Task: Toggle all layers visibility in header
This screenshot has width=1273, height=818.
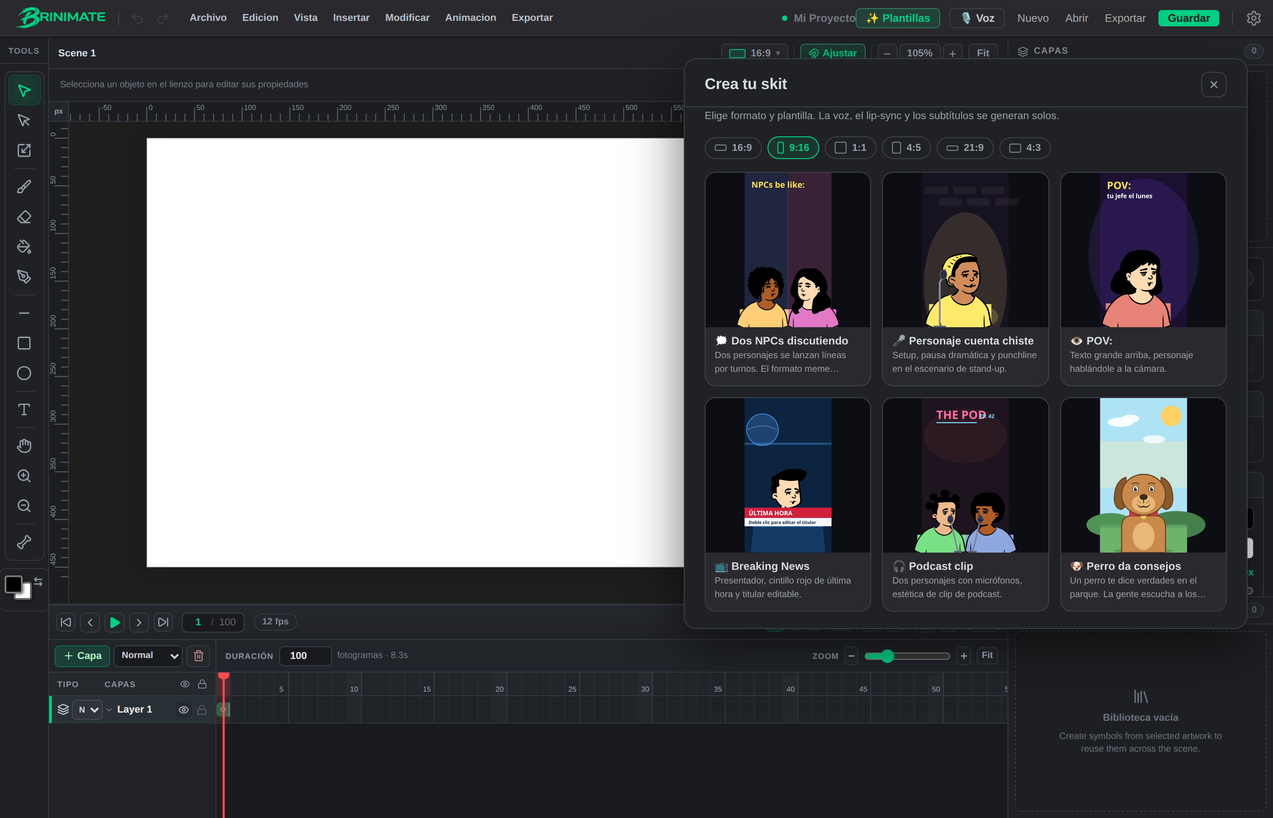Action: point(185,684)
